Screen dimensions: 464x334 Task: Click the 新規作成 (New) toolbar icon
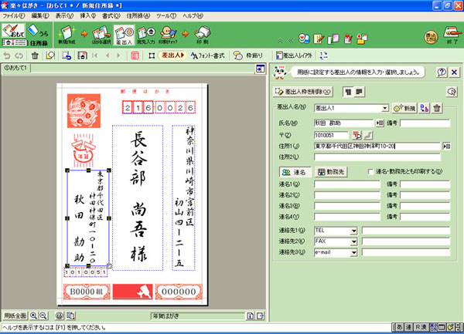69,35
